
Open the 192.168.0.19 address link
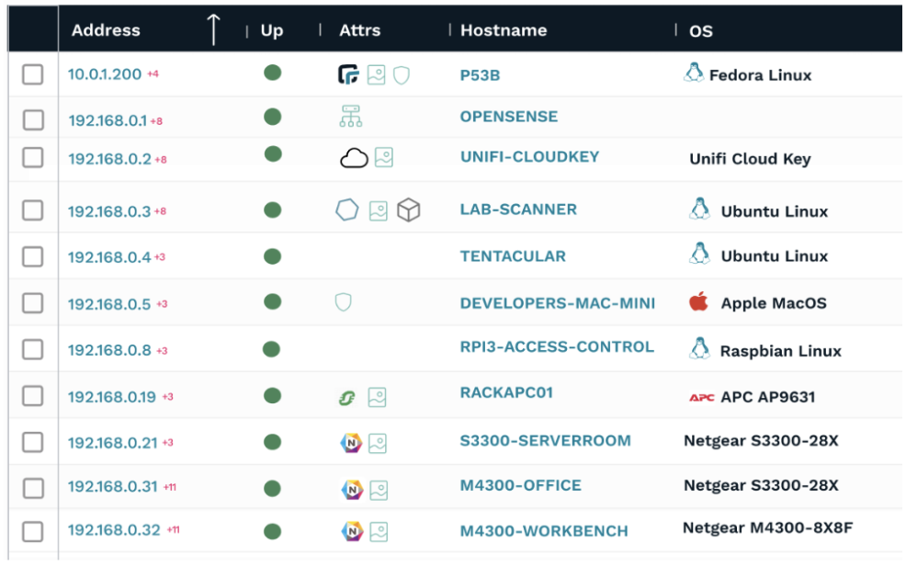pyautogui.click(x=112, y=397)
